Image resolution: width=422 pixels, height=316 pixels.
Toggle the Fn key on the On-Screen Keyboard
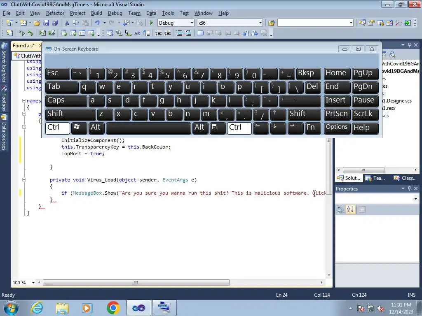pos(313,128)
